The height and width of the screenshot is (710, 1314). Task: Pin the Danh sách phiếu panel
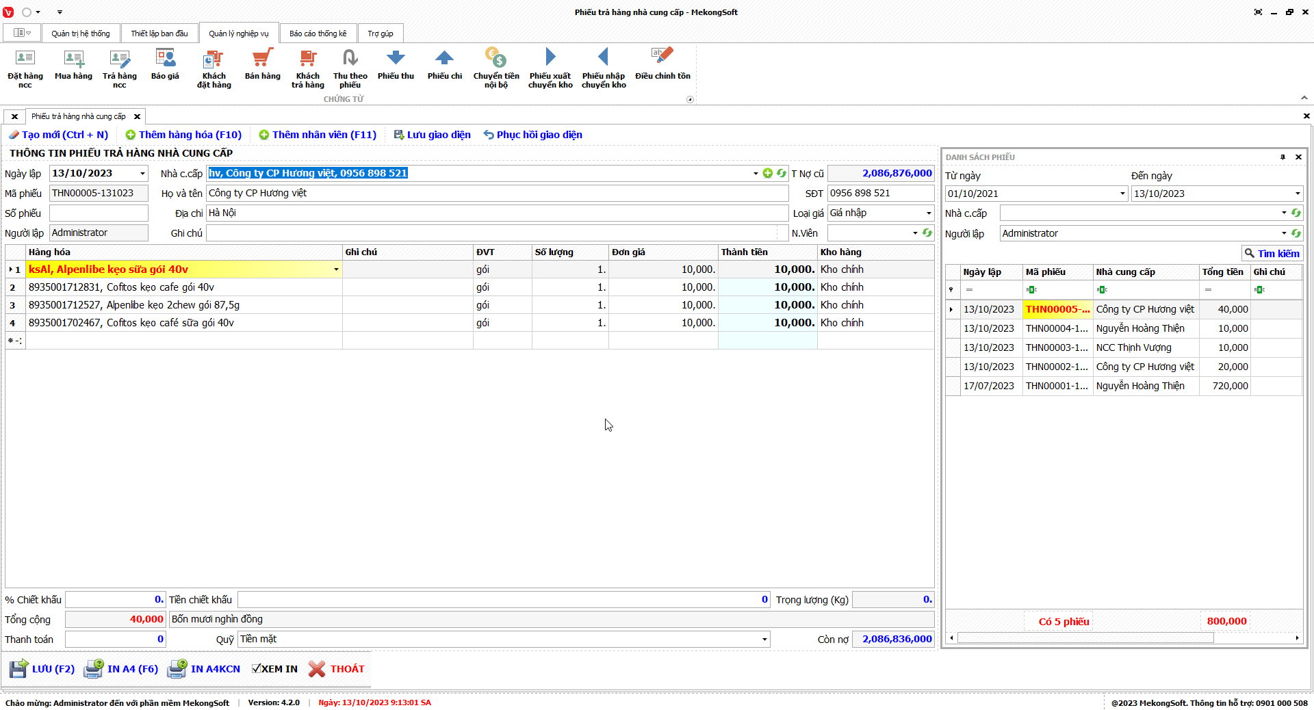[x=1283, y=157]
